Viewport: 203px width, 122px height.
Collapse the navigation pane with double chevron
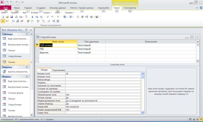pyautogui.click(x=31, y=30)
